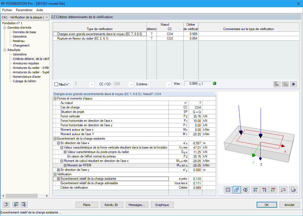Click the Max. value 0.989 field

(191, 84)
